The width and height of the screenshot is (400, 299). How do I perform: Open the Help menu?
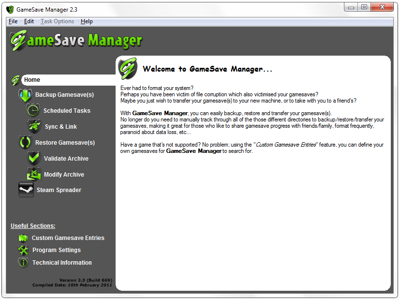coord(87,21)
